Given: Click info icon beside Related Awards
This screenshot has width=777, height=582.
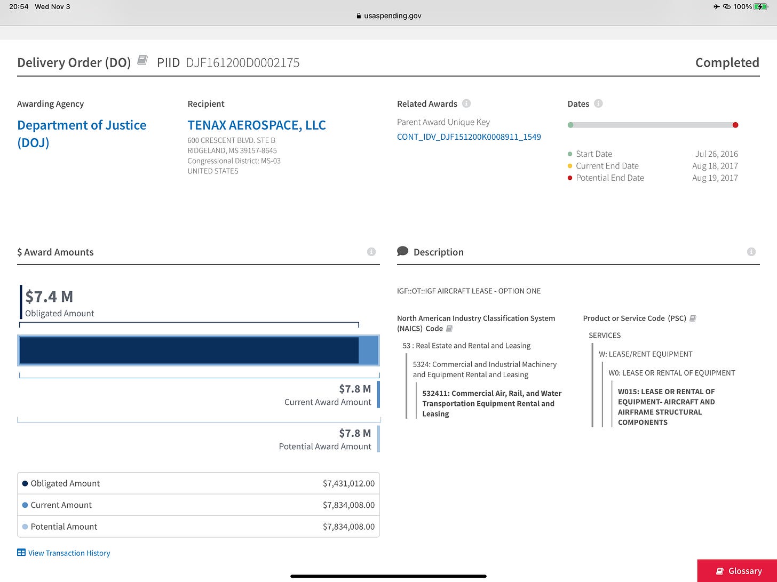Looking at the screenshot, I should pos(466,103).
